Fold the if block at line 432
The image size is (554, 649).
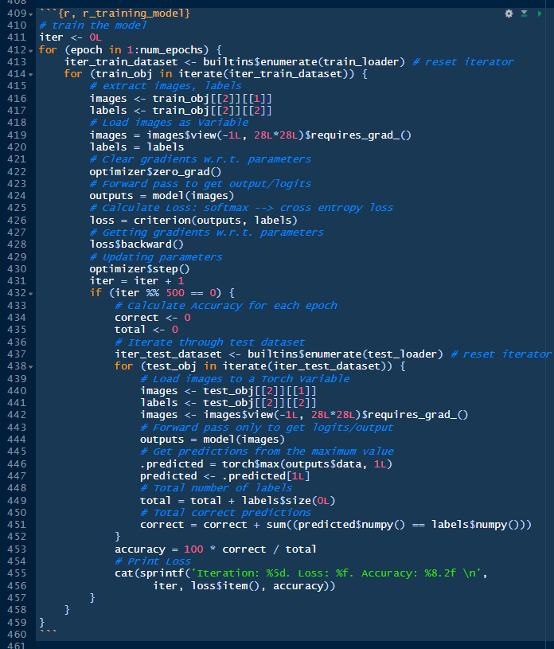[x=30, y=293]
